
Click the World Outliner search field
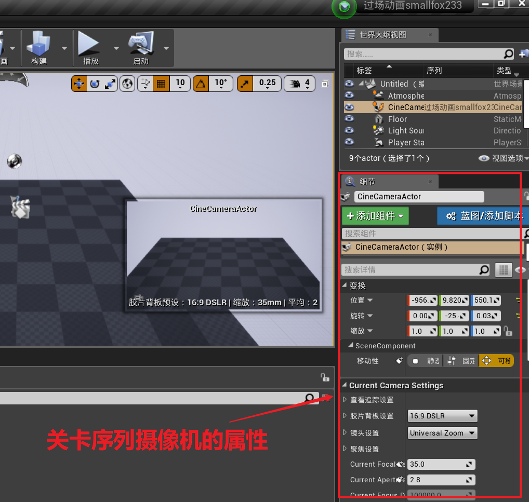click(424, 54)
